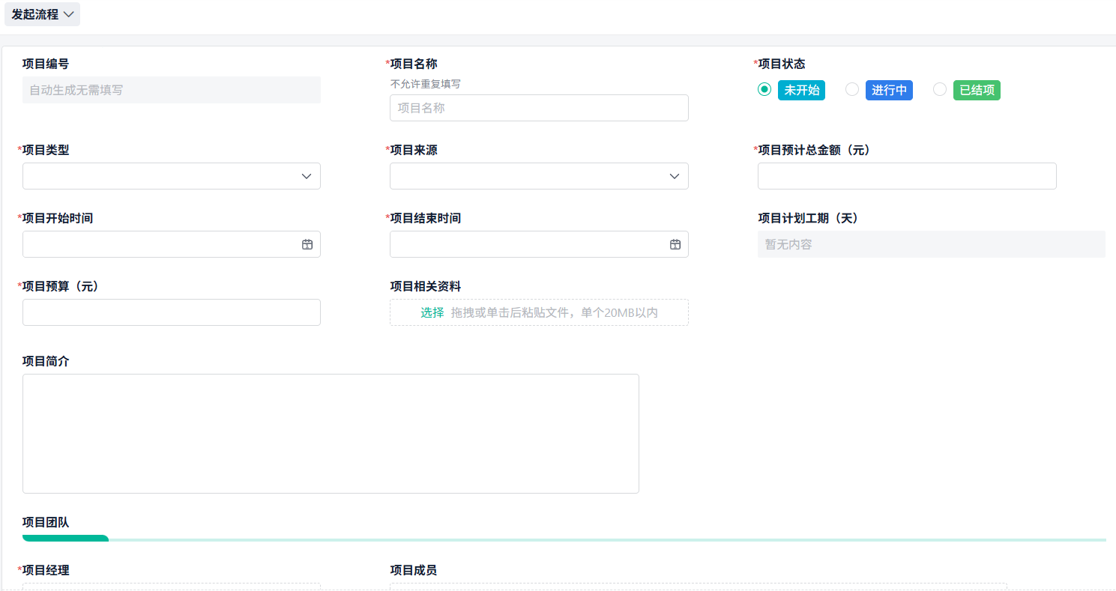Click the dropdown arrow in 项目来源 field
Image resolution: width=1116 pixels, height=591 pixels.
673,175
